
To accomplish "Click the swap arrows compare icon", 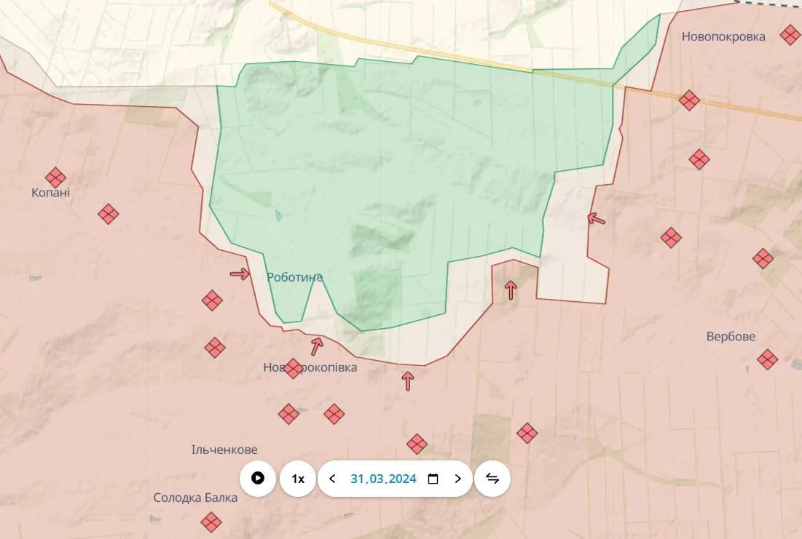I will click(492, 479).
